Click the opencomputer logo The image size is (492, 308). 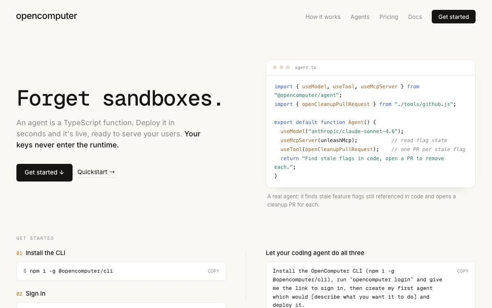[46, 16]
